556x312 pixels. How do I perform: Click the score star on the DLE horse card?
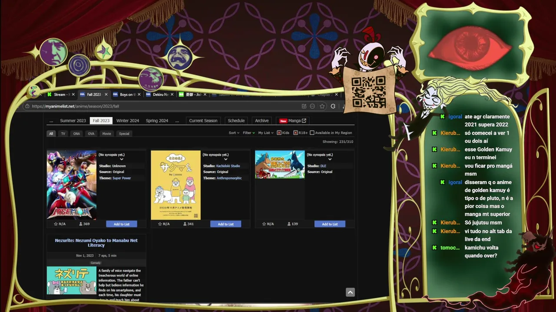point(264,224)
